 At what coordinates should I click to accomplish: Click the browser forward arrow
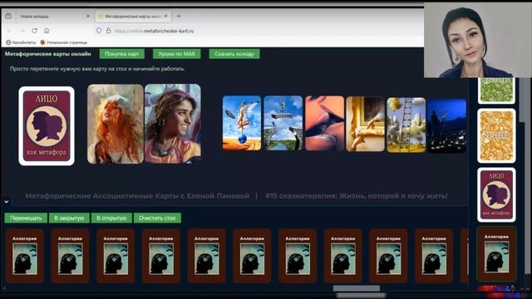pos(22,31)
